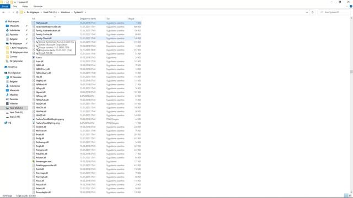The image size is (353, 198).
Task: Expand the ribbon with the chevron
Action: tap(347, 6)
